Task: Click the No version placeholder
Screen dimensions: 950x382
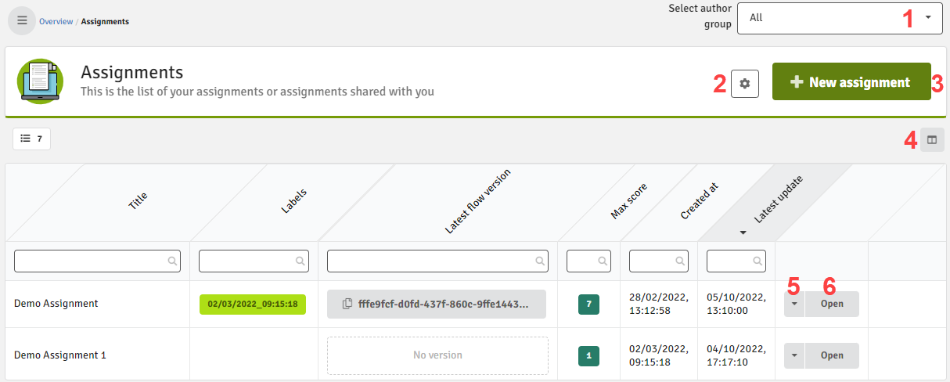Action: (x=437, y=355)
